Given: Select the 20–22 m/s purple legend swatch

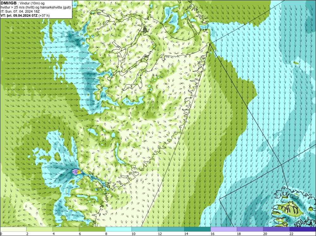Looking at the screenshot, I should point(276,229).
